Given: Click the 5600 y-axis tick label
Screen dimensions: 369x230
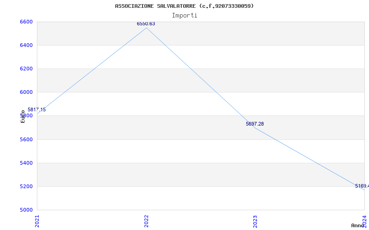Looking at the screenshot, I should tap(26, 140).
